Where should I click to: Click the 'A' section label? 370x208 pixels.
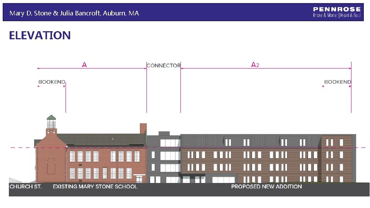pos(84,65)
